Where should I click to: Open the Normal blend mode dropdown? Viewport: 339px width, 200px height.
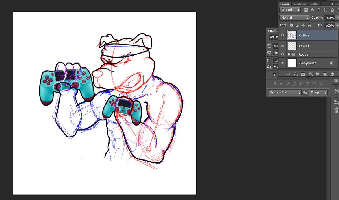coord(294,17)
